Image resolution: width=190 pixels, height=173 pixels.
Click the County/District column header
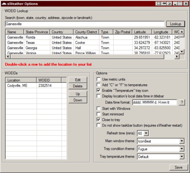point(86,32)
